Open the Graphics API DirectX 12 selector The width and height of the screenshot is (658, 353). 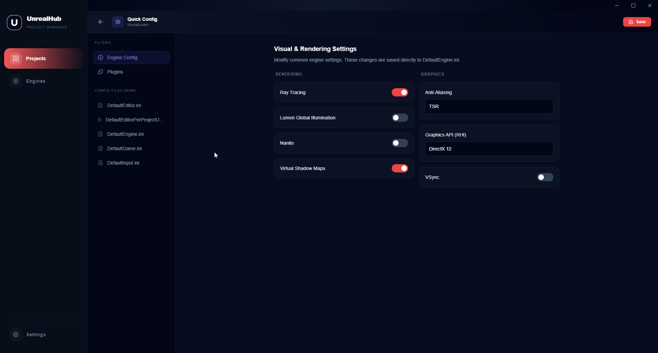(x=489, y=149)
